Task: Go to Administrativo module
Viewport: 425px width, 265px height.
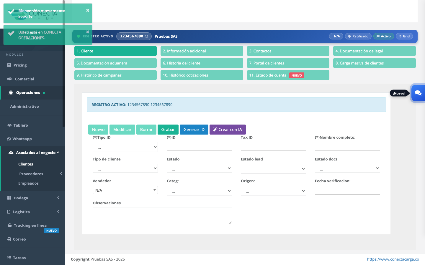Action: 32,106
